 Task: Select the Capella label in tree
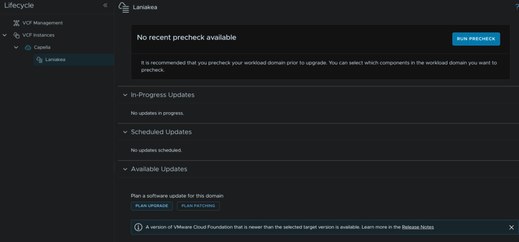[42, 47]
